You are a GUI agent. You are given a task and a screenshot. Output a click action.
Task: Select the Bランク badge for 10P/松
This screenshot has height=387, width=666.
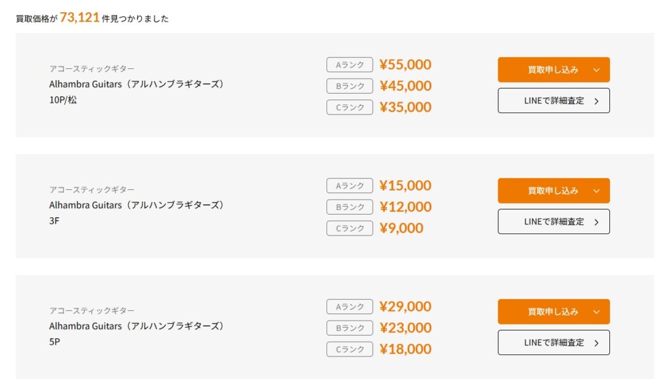(349, 86)
